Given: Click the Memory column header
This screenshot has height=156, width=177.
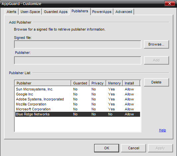Looking at the screenshot, I should point(114,83).
